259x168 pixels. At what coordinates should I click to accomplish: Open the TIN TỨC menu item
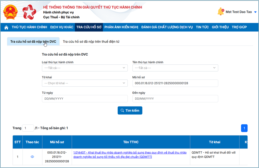[x=202, y=27]
